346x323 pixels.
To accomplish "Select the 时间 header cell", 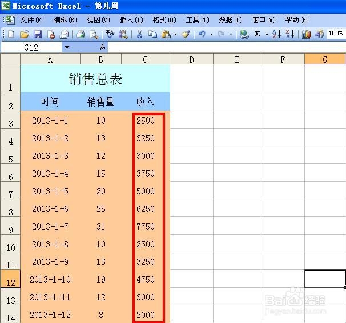I will [50, 101].
